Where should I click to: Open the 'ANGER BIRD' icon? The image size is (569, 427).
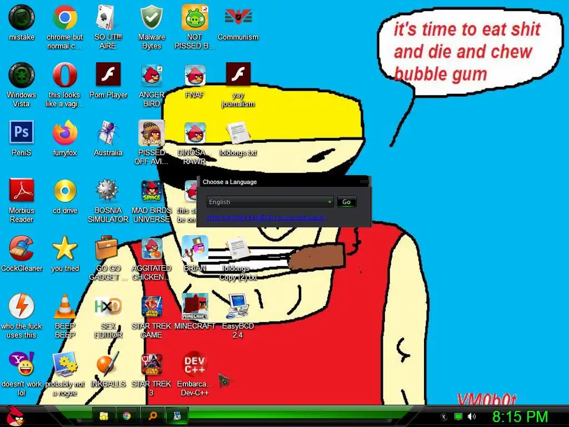151,75
